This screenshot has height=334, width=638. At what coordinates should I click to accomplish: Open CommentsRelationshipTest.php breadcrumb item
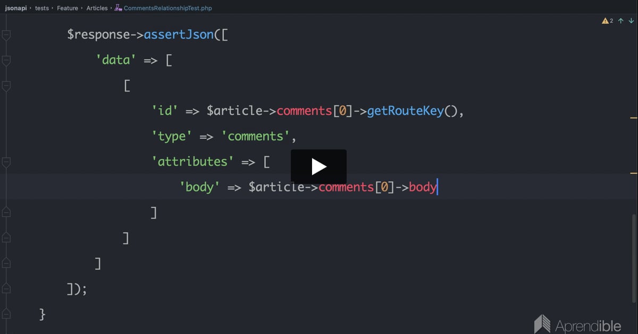coord(168,8)
